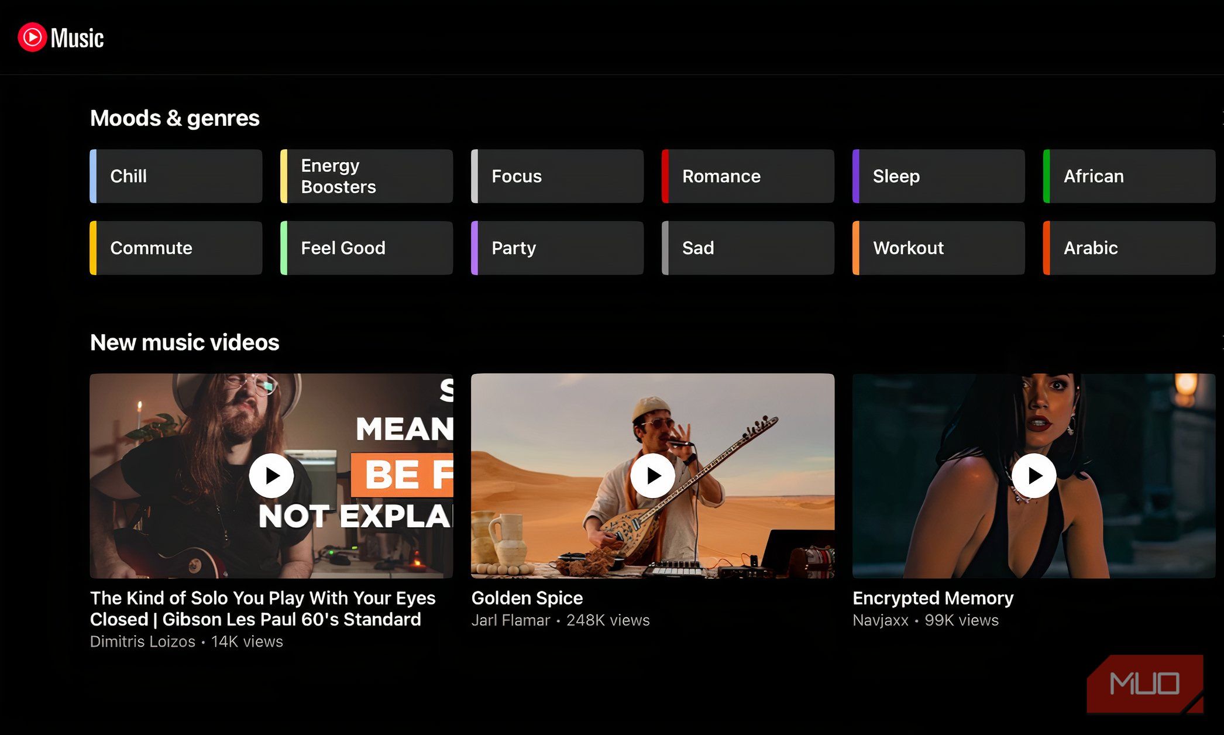Screen dimensions: 1224x735
Task: Select the Workout mood button
Action: tap(939, 248)
